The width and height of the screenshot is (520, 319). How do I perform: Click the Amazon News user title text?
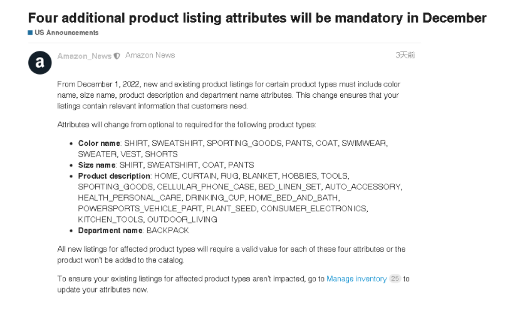click(150, 55)
